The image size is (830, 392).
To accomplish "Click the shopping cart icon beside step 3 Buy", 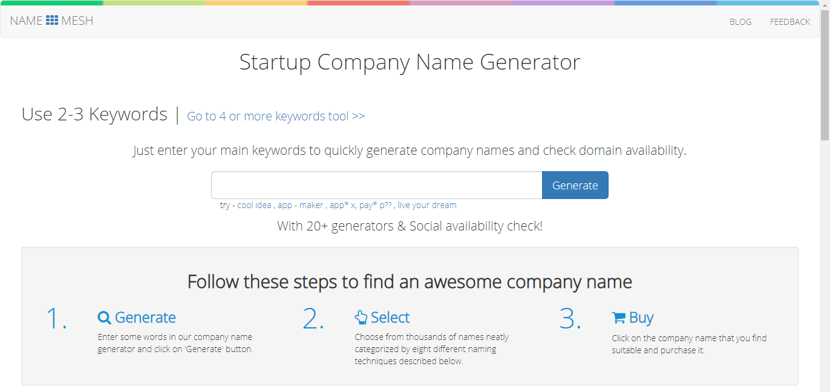I will pos(618,317).
